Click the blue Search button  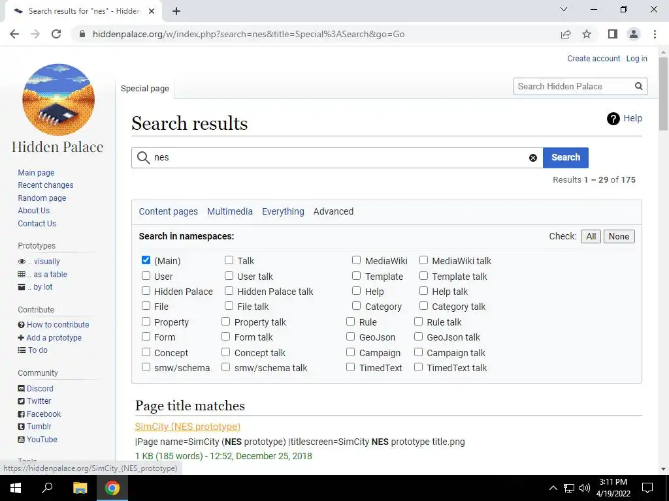click(x=566, y=158)
